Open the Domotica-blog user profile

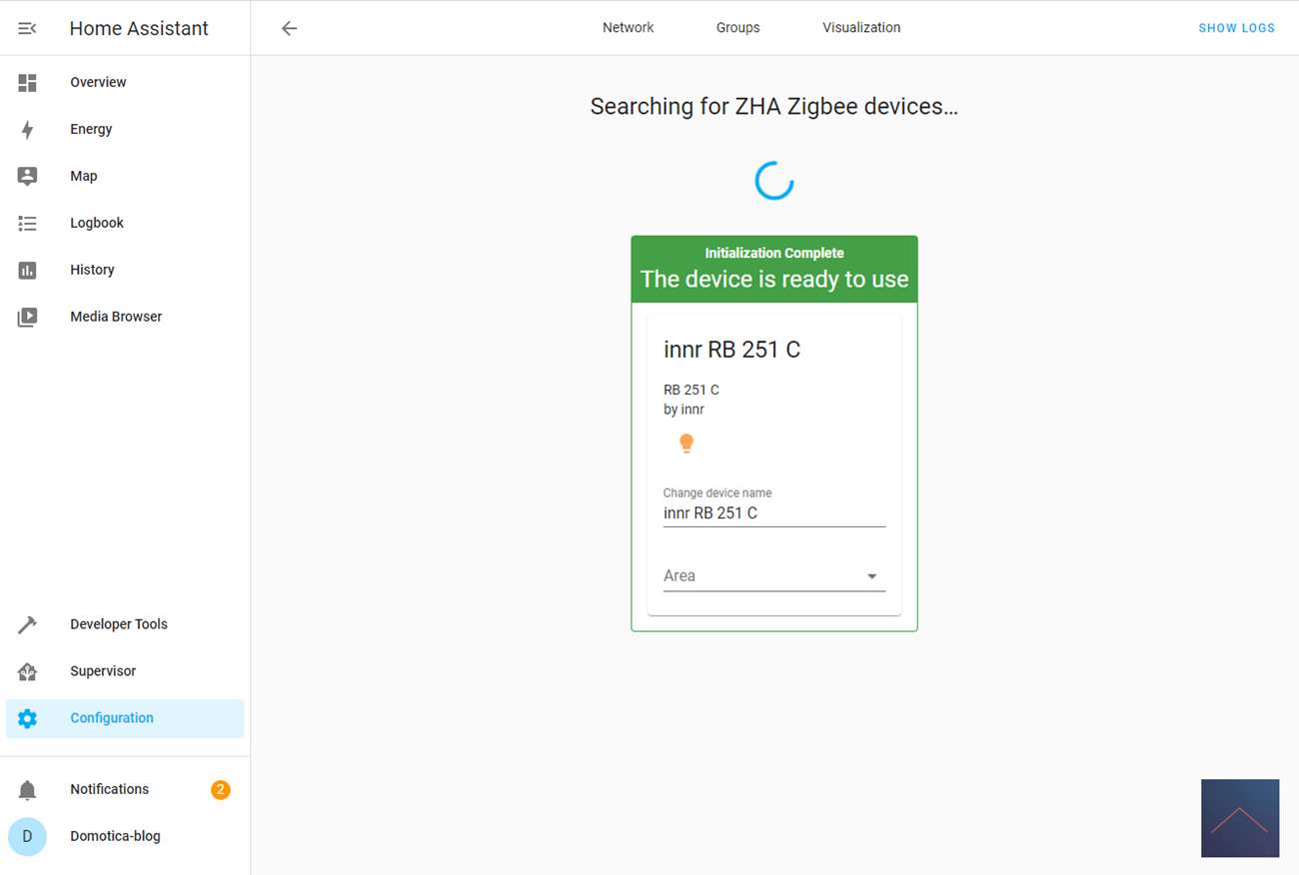click(x=115, y=837)
